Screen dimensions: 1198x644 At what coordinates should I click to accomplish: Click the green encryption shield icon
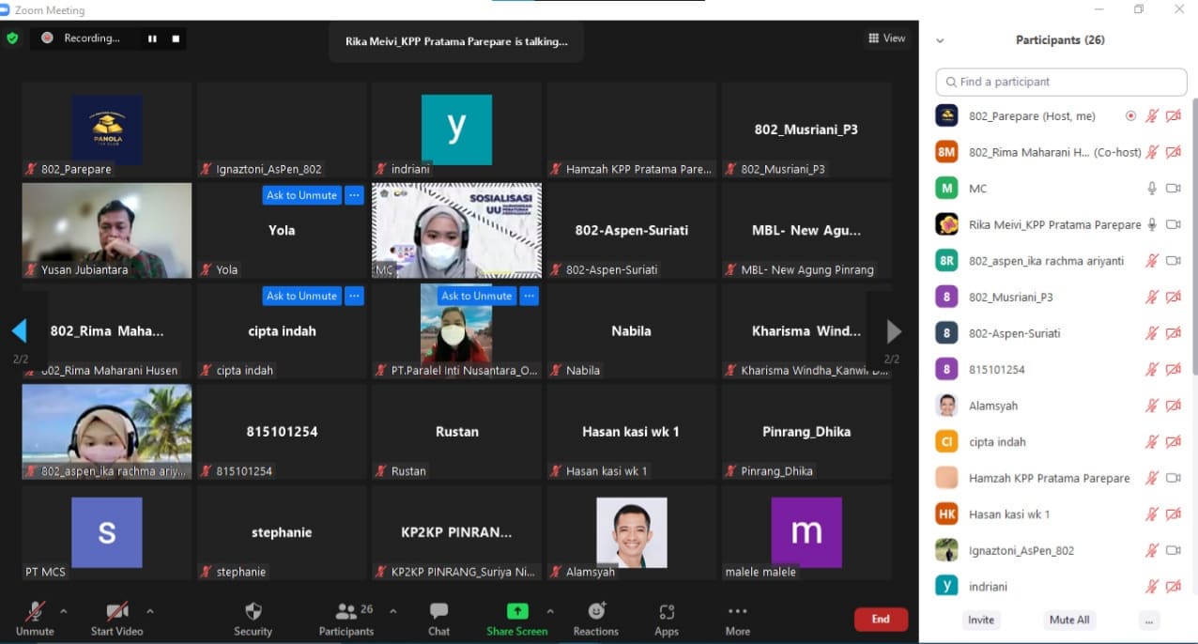tap(12, 38)
